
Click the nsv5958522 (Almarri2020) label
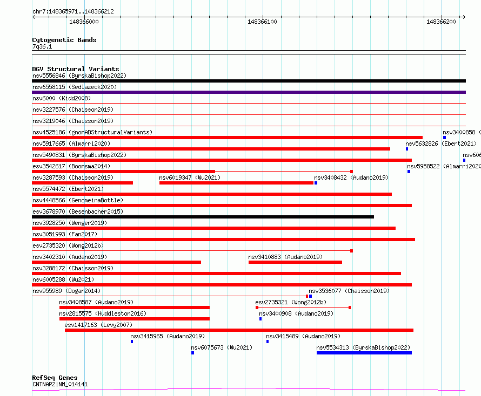tap(444, 166)
